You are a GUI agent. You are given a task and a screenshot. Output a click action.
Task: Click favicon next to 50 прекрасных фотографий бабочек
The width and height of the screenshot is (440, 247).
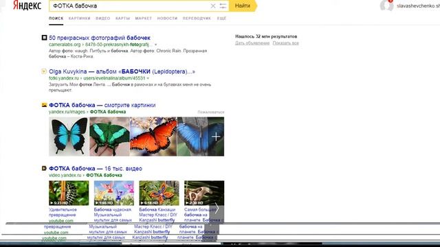[44, 38]
